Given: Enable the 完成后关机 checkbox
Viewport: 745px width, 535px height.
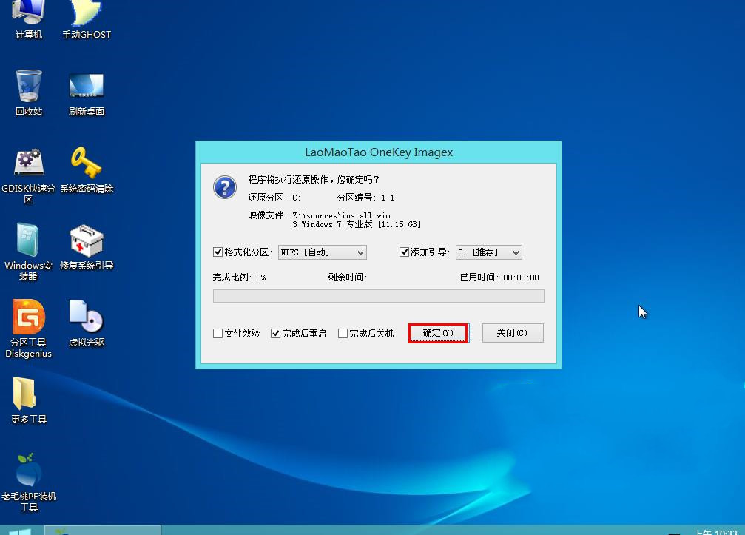Looking at the screenshot, I should pos(343,333).
